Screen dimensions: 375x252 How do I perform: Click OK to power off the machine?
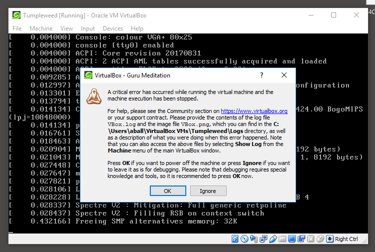pyautogui.click(x=168, y=191)
